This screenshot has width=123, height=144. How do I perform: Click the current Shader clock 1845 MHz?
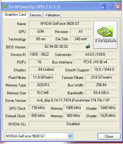pos(108,108)
